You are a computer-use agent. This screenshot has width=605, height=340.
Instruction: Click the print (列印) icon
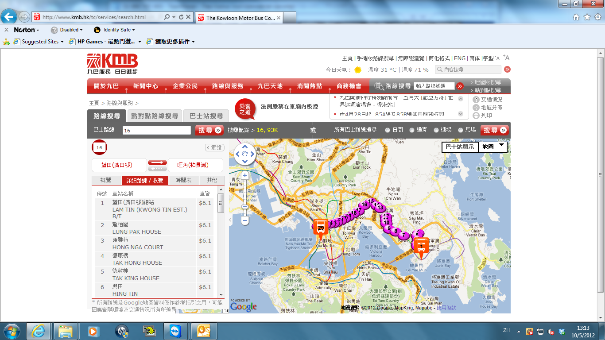476,116
